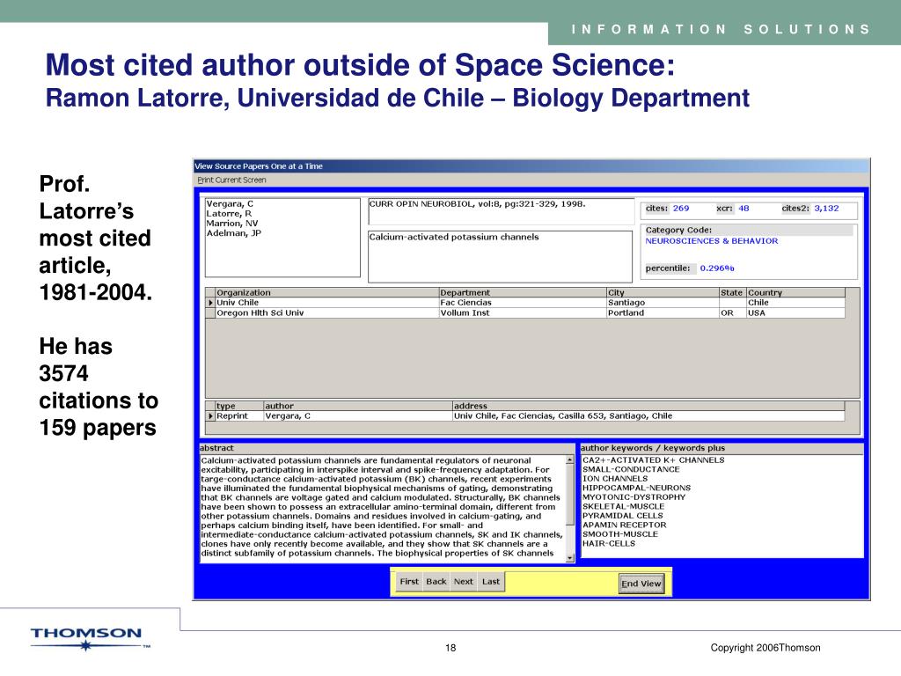The width and height of the screenshot is (901, 676).
Task: Select keyword 'PYRAMIDAL CELLS'
Action: click(x=623, y=516)
